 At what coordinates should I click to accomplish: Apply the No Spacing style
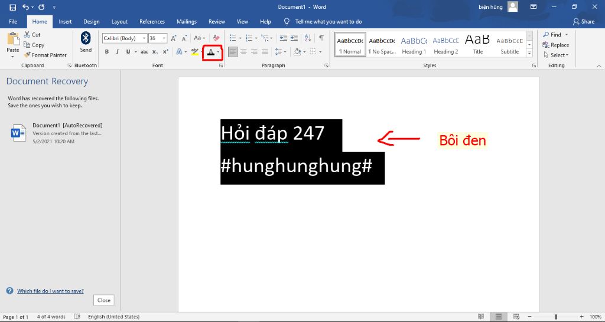[382, 44]
